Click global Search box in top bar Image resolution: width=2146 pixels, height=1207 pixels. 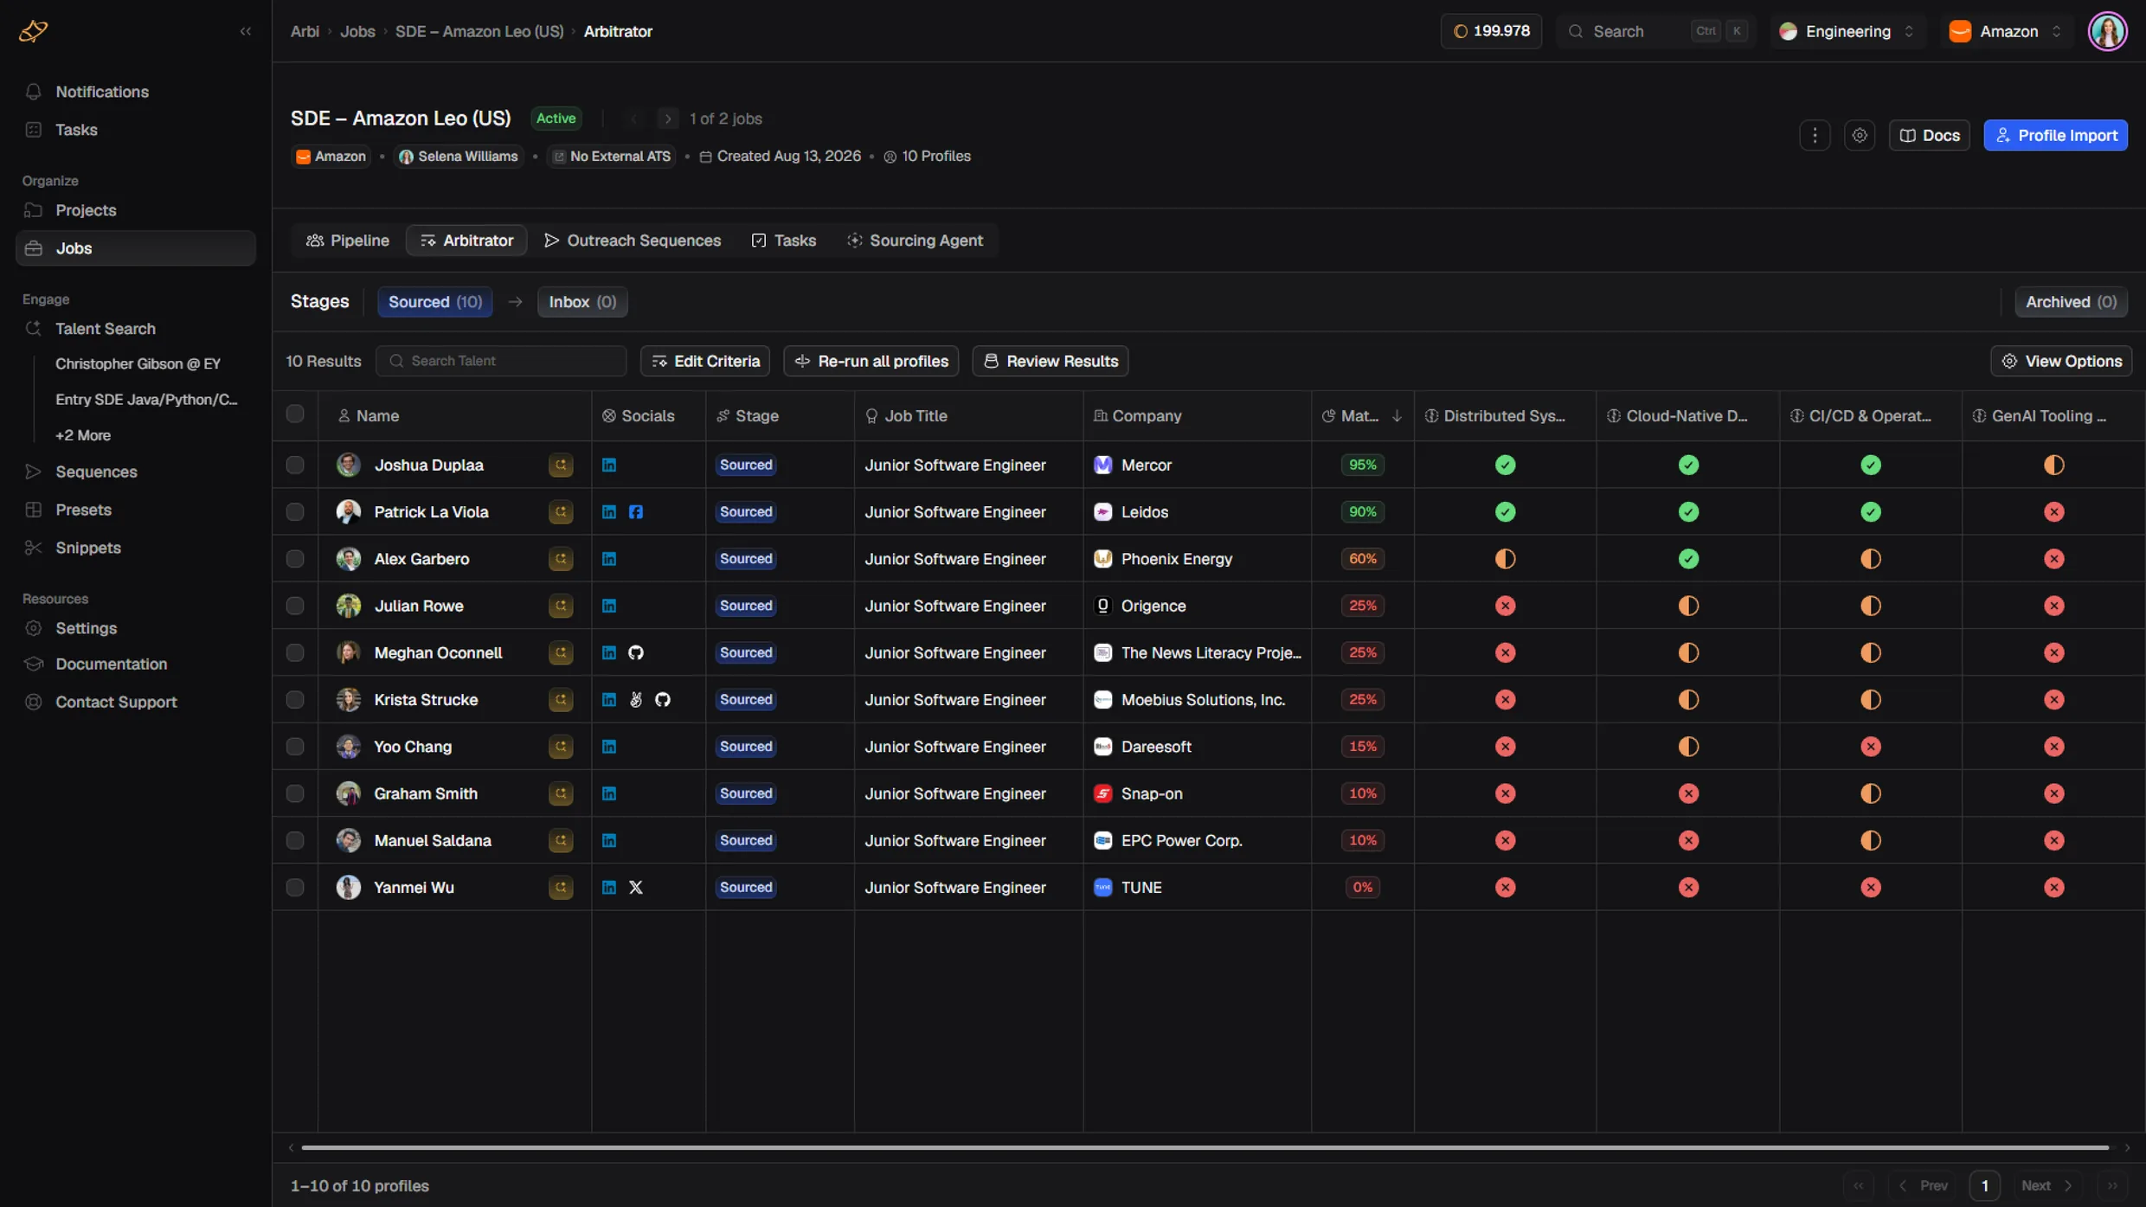1655,31
